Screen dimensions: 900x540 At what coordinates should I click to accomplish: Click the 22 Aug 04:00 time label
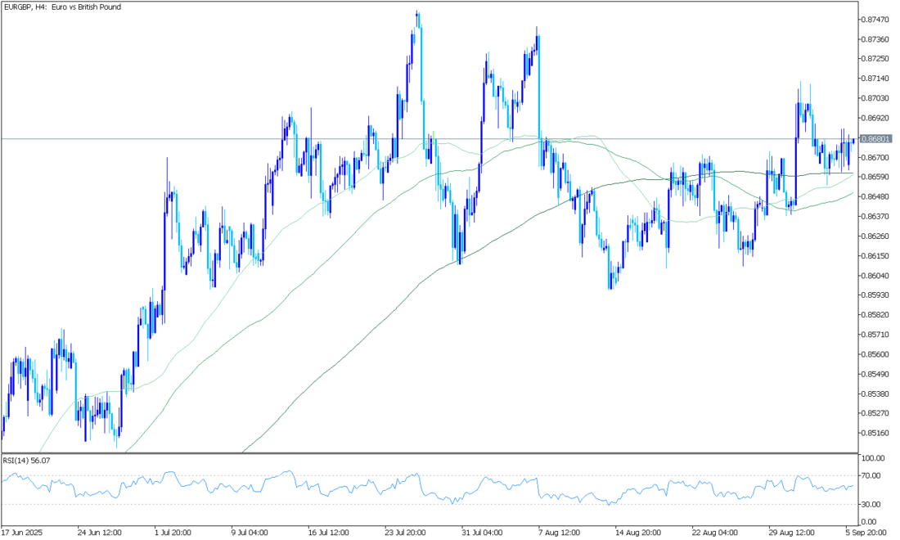point(715,530)
